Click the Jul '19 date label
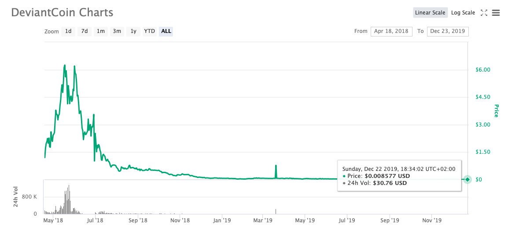 [x=347, y=221]
